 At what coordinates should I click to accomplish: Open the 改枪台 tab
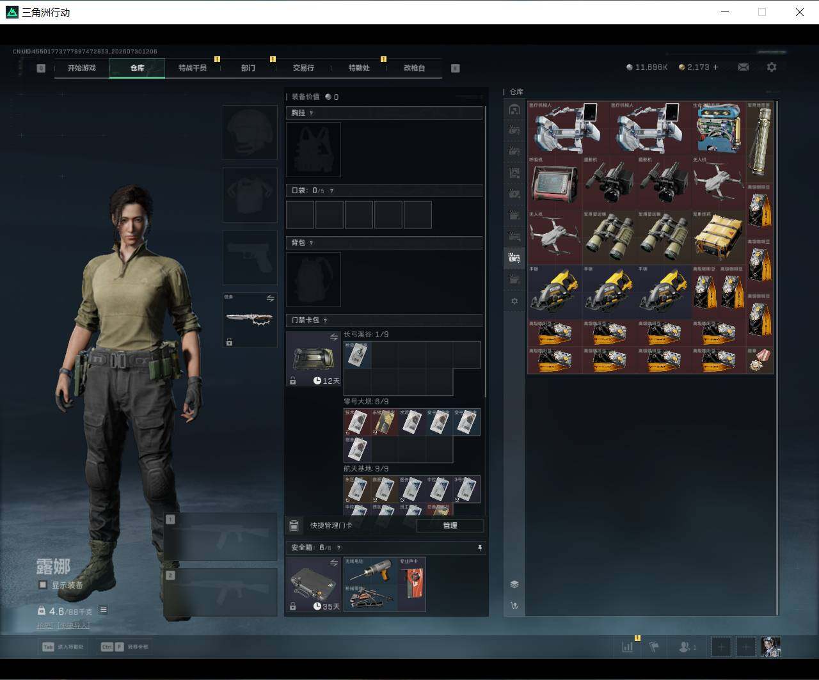click(414, 68)
